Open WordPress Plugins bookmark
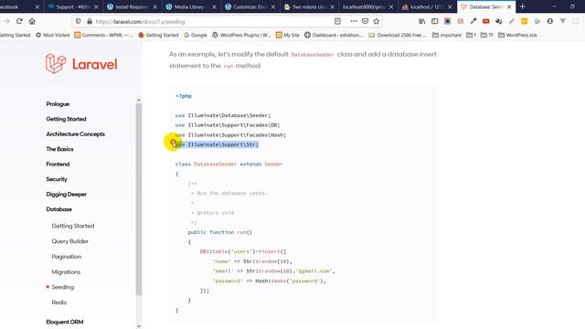585x329 pixels. click(x=241, y=35)
